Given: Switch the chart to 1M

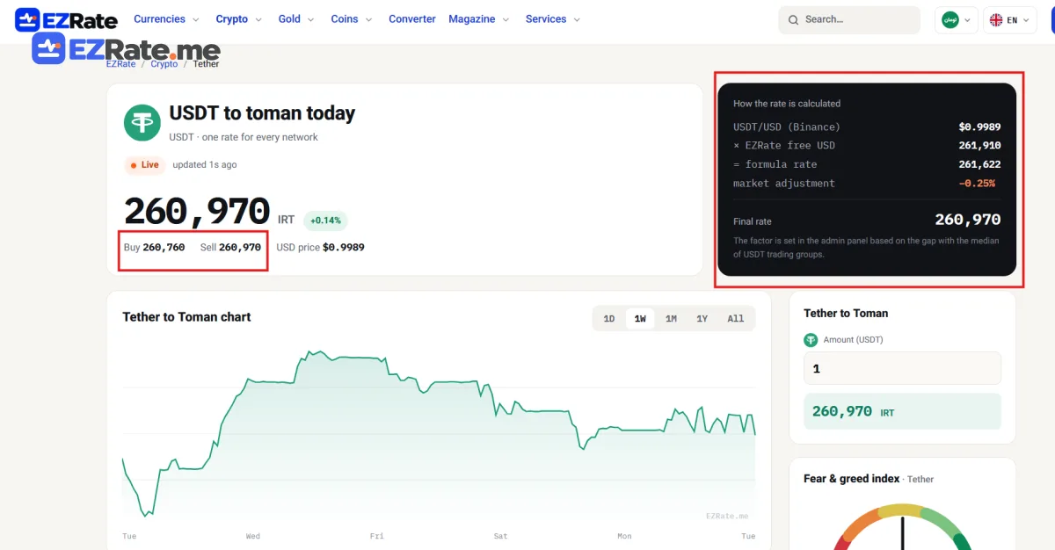Looking at the screenshot, I should 671,319.
